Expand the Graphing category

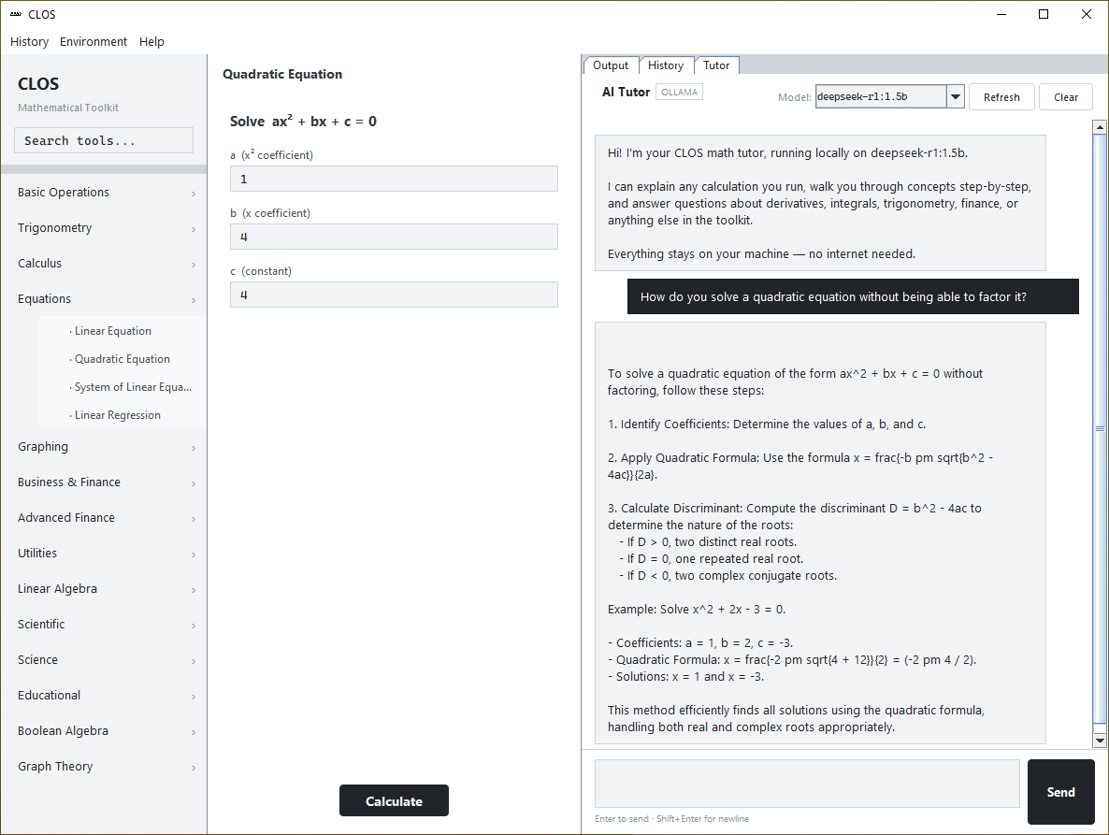click(x=104, y=446)
